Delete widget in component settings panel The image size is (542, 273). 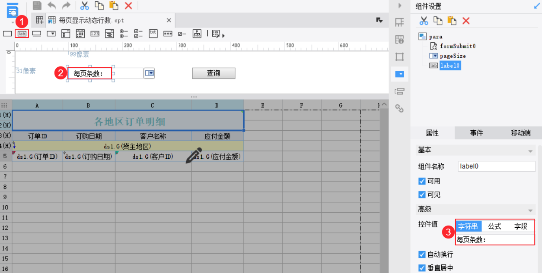click(x=466, y=21)
